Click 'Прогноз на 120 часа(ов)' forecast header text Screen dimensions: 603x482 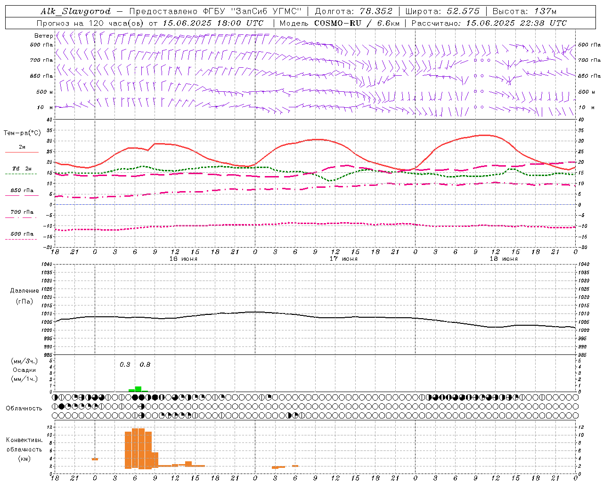click(x=91, y=23)
